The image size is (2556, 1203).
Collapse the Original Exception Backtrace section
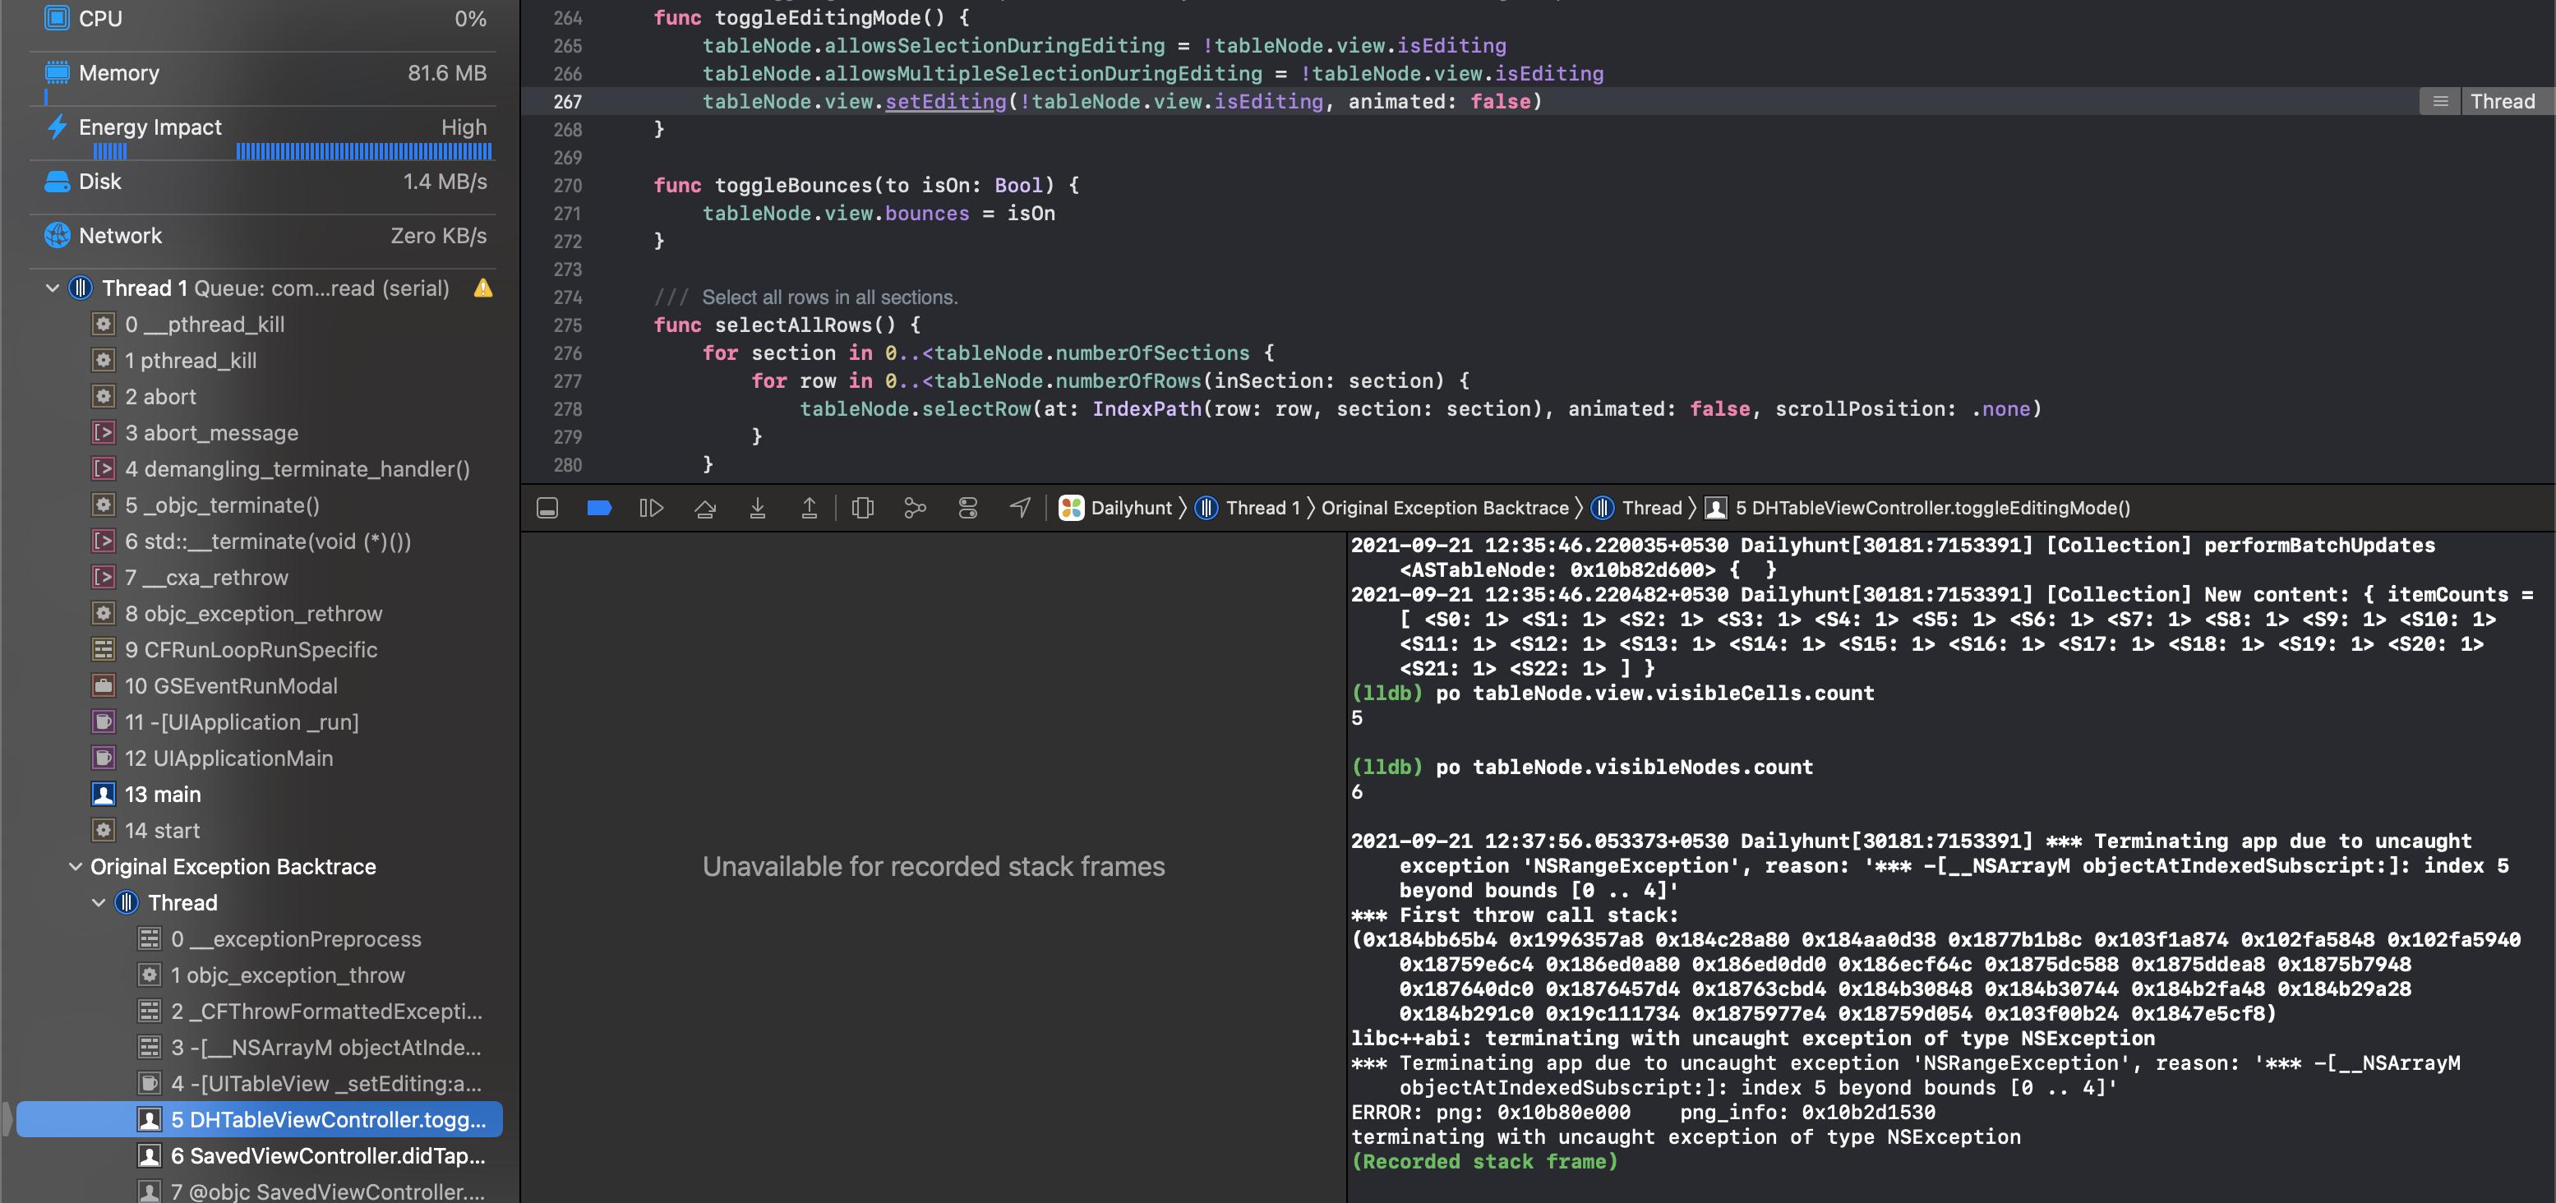(x=76, y=866)
